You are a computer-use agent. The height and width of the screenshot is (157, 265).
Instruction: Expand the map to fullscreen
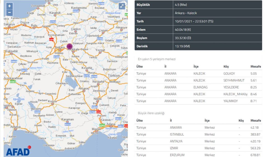pos(122,6)
